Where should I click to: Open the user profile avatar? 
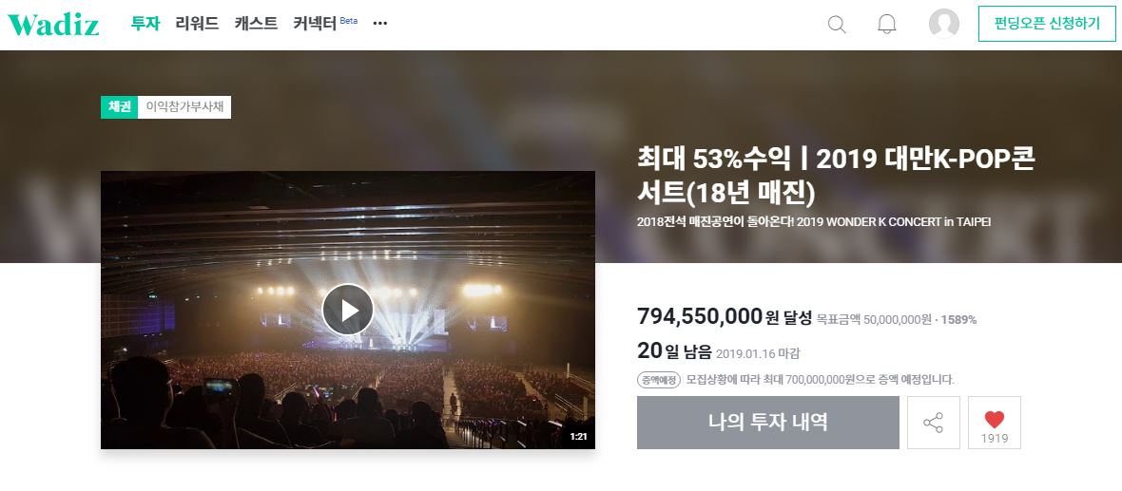[x=944, y=24]
